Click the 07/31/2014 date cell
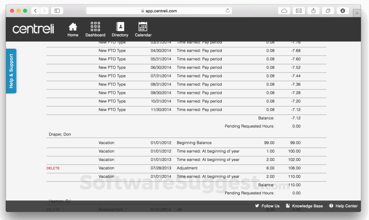 [x=161, y=76]
